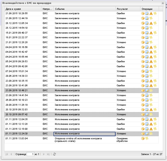167x161 pixels.
Task: Click warning icon in 01.11.2016 12:18:00 row
Action: click(x=151, y=129)
